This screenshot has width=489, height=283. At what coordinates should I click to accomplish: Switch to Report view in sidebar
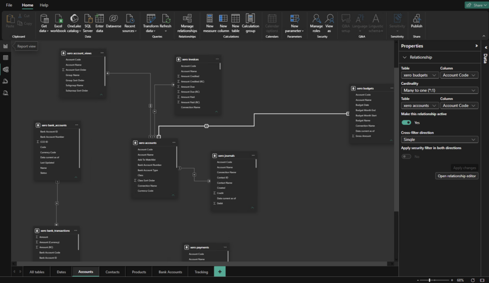click(x=5, y=46)
